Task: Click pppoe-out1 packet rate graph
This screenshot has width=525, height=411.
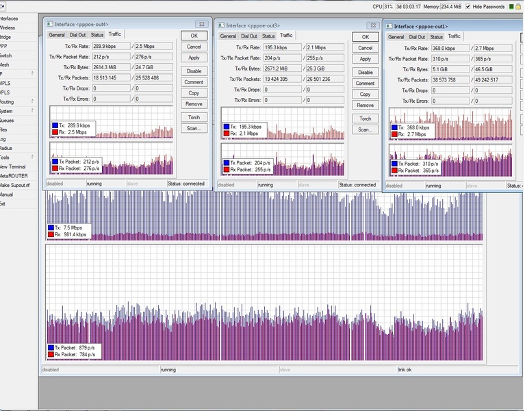Action: pos(450,160)
